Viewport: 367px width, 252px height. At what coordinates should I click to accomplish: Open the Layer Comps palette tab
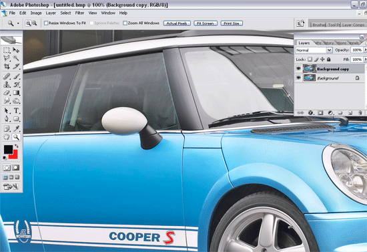coord(353,25)
